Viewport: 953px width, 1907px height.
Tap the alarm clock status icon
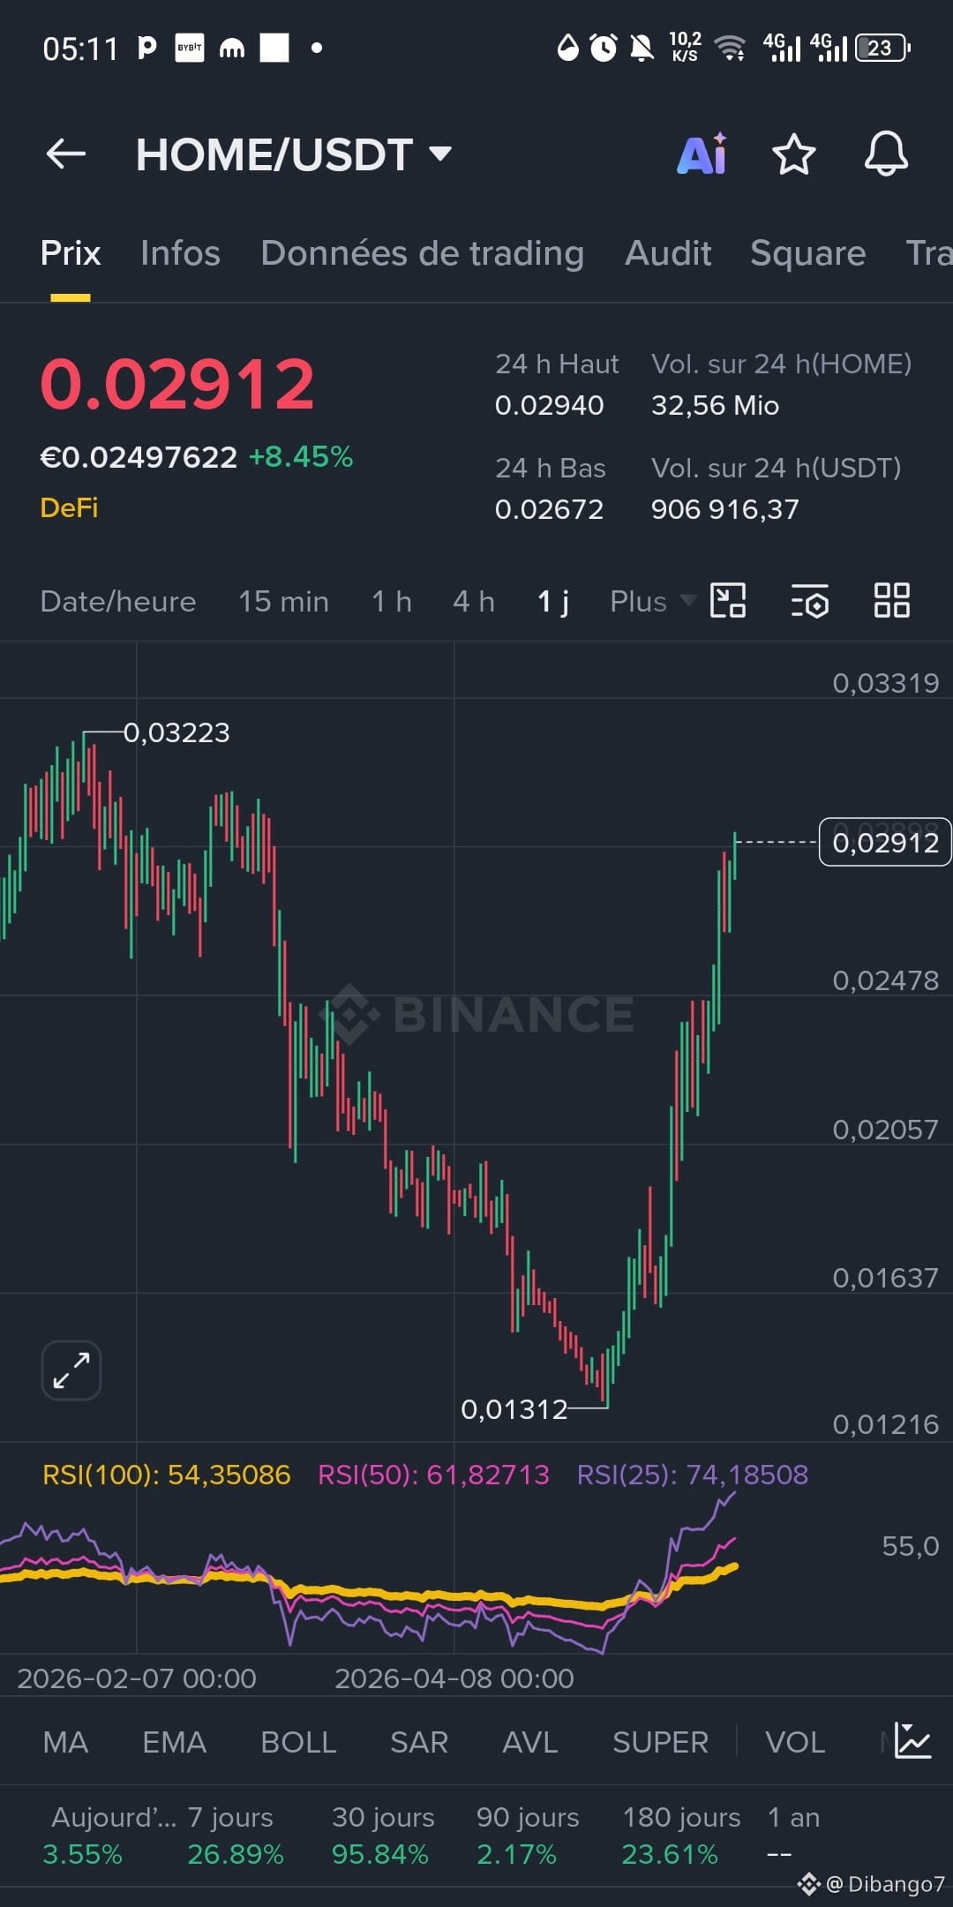click(x=604, y=48)
